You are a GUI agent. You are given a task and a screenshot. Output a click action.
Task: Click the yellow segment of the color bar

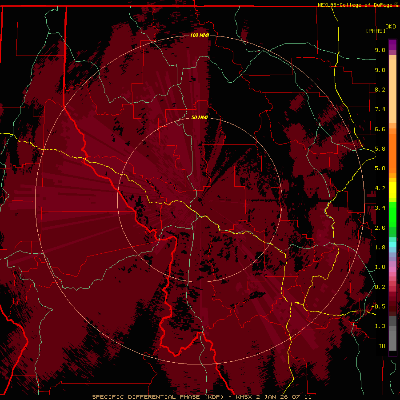pos(392,190)
